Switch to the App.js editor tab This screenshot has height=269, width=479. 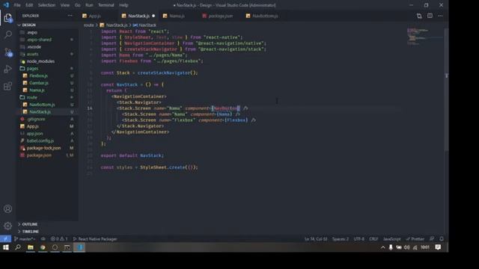95,16
